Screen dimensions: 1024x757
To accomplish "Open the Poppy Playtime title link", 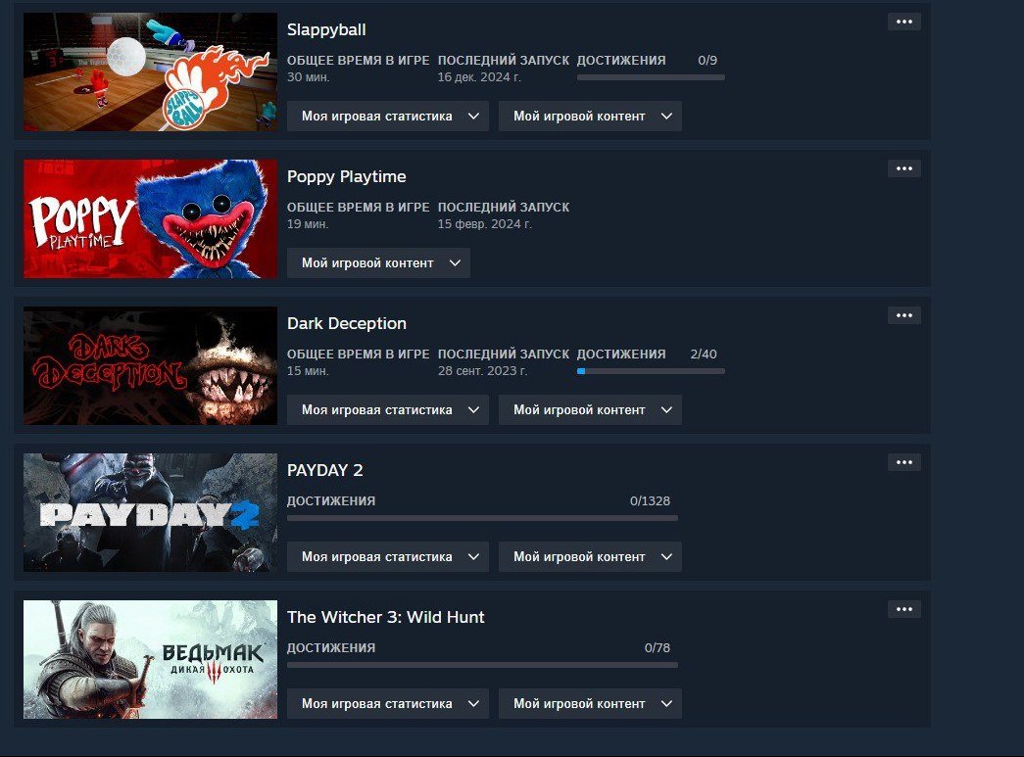I will [x=347, y=177].
